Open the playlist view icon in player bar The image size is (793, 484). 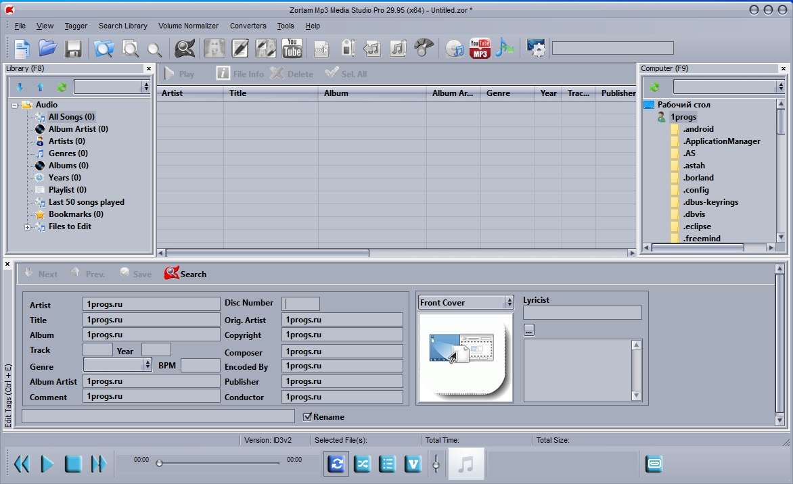388,464
